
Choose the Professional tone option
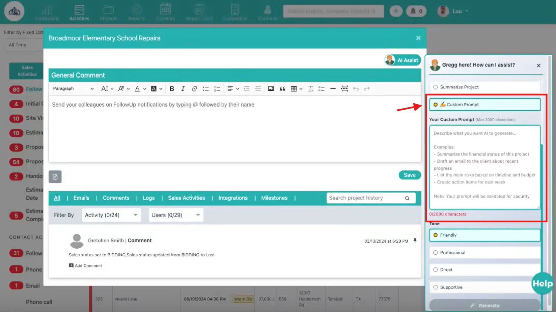pyautogui.click(x=436, y=253)
